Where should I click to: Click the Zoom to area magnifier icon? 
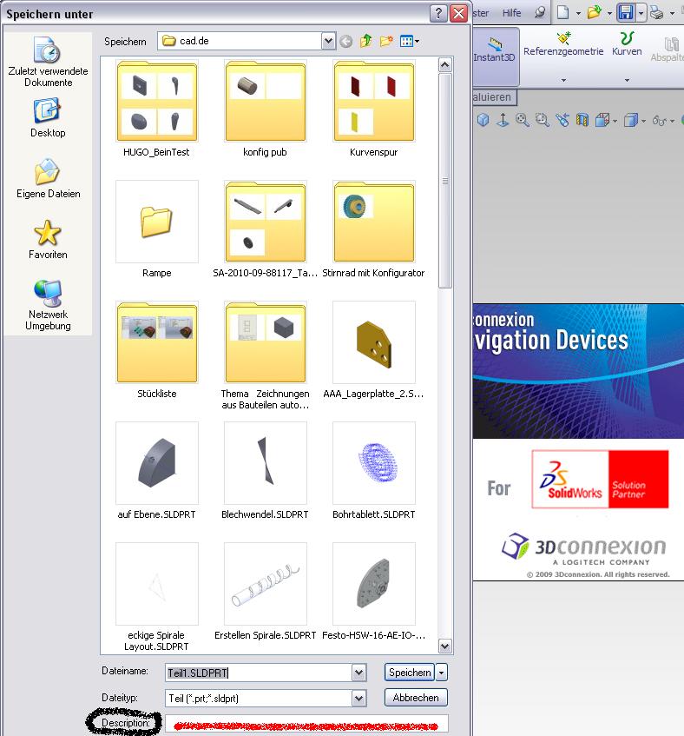pyautogui.click(x=543, y=120)
